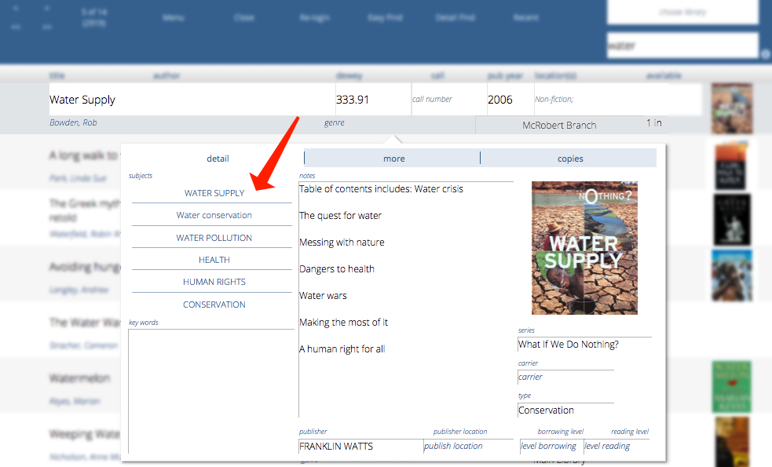Click in the search box containing water
The height and width of the screenshot is (467, 772).
coord(682,46)
